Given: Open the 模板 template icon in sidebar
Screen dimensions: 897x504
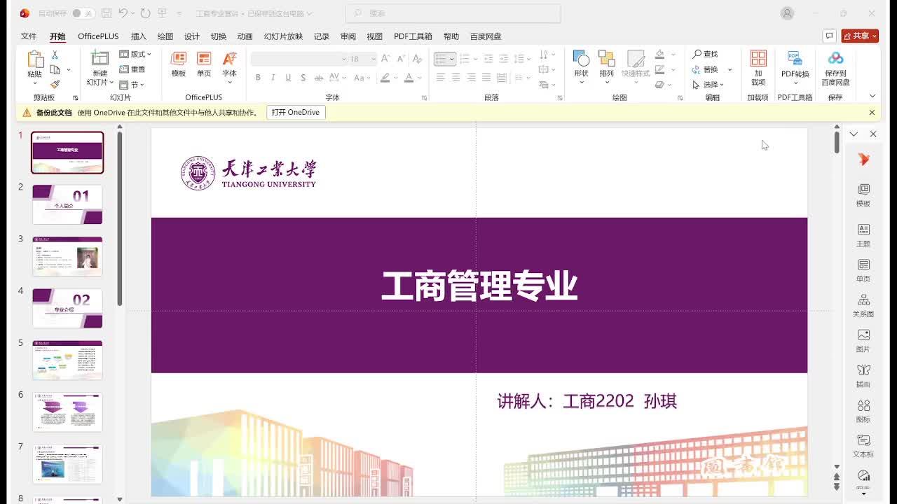Looking at the screenshot, I should [x=863, y=195].
